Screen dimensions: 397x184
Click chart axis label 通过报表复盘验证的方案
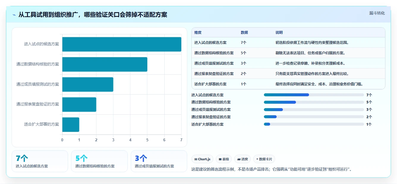(x=38, y=104)
